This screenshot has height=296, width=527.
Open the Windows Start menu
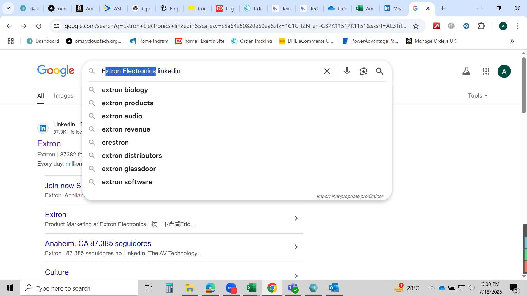(10, 288)
